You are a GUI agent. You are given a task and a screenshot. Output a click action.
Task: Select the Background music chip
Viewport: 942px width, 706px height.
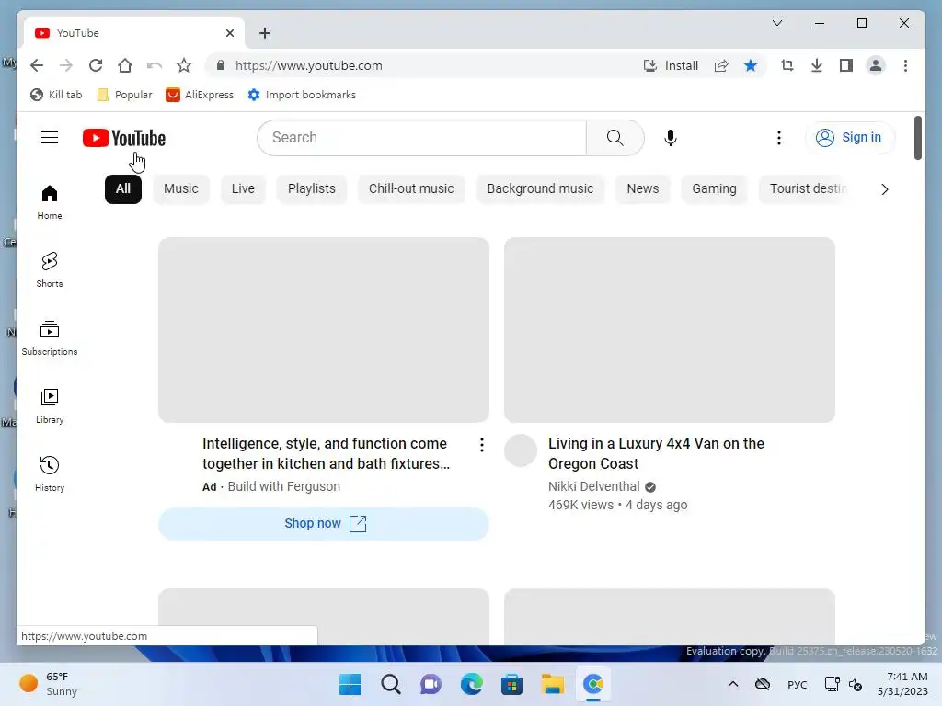540,189
